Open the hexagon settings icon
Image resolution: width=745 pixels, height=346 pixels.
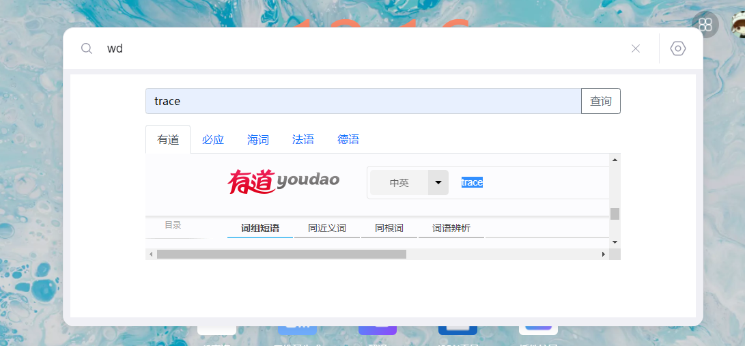pyautogui.click(x=678, y=48)
